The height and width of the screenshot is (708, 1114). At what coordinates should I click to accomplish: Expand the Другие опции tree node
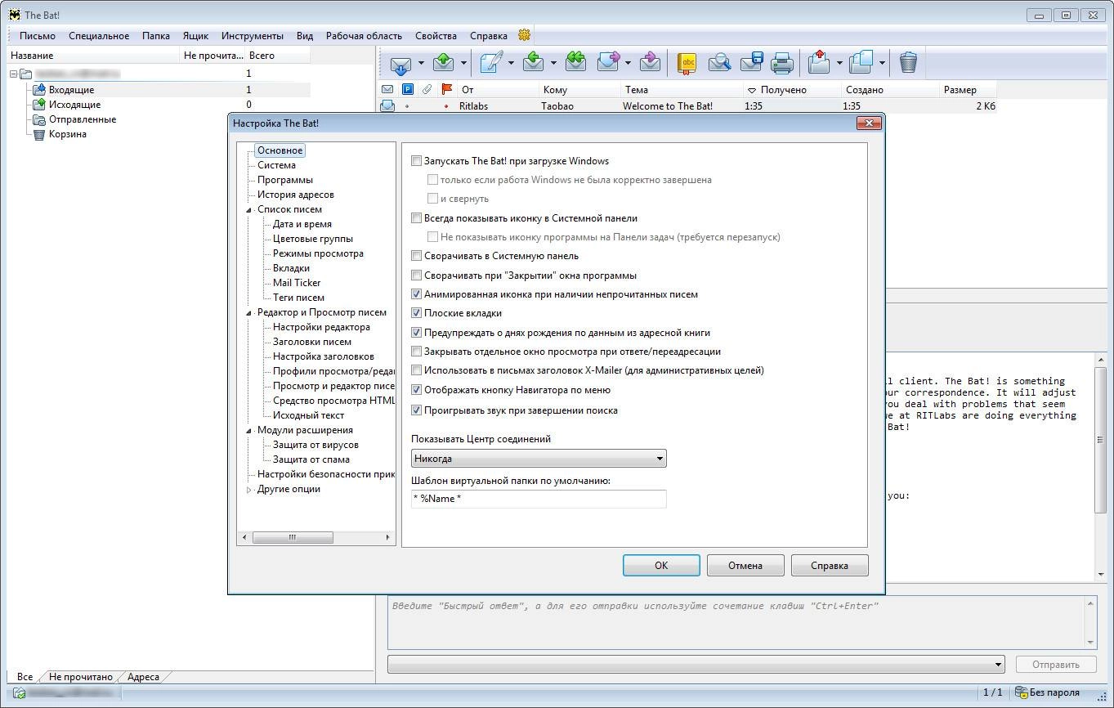[x=249, y=490]
